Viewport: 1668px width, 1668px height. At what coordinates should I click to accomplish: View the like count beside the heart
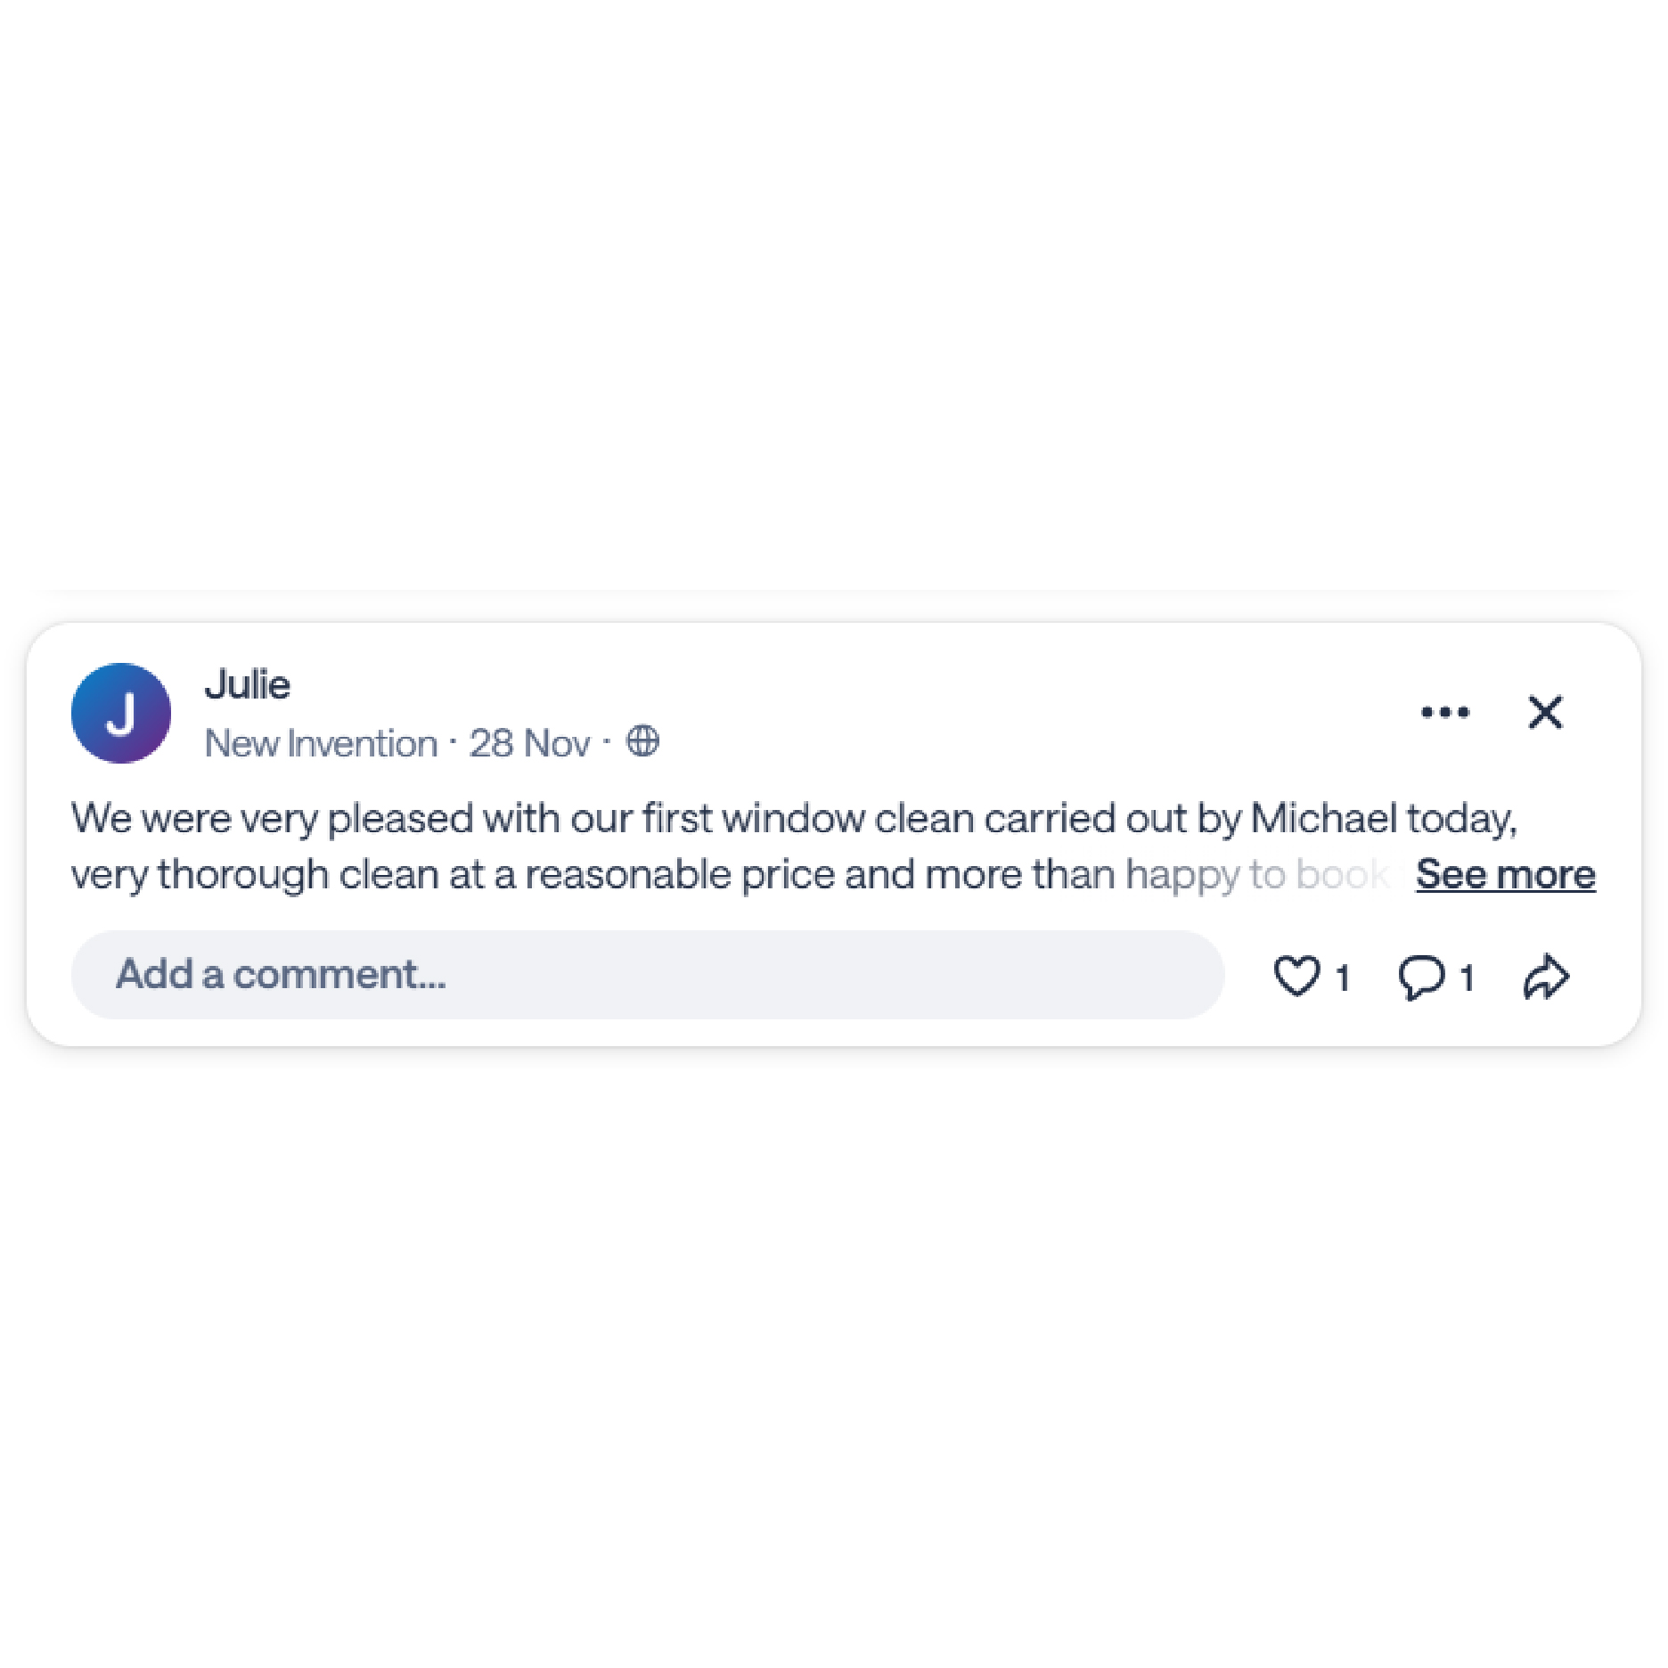coord(1342,978)
